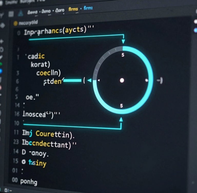Click the cyan up arrow below the ring

pos(121,119)
